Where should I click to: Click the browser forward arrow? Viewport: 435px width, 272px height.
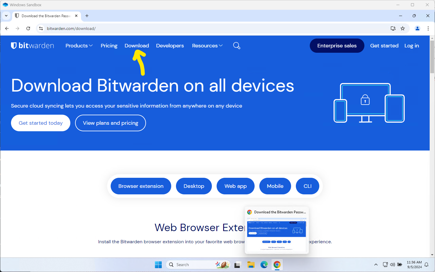click(18, 28)
